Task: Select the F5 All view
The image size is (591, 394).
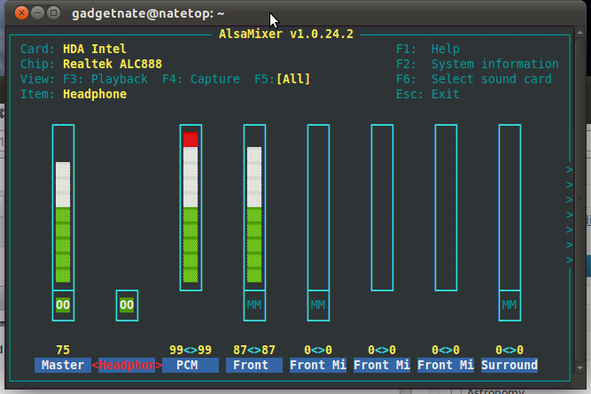Action: pyautogui.click(x=283, y=79)
